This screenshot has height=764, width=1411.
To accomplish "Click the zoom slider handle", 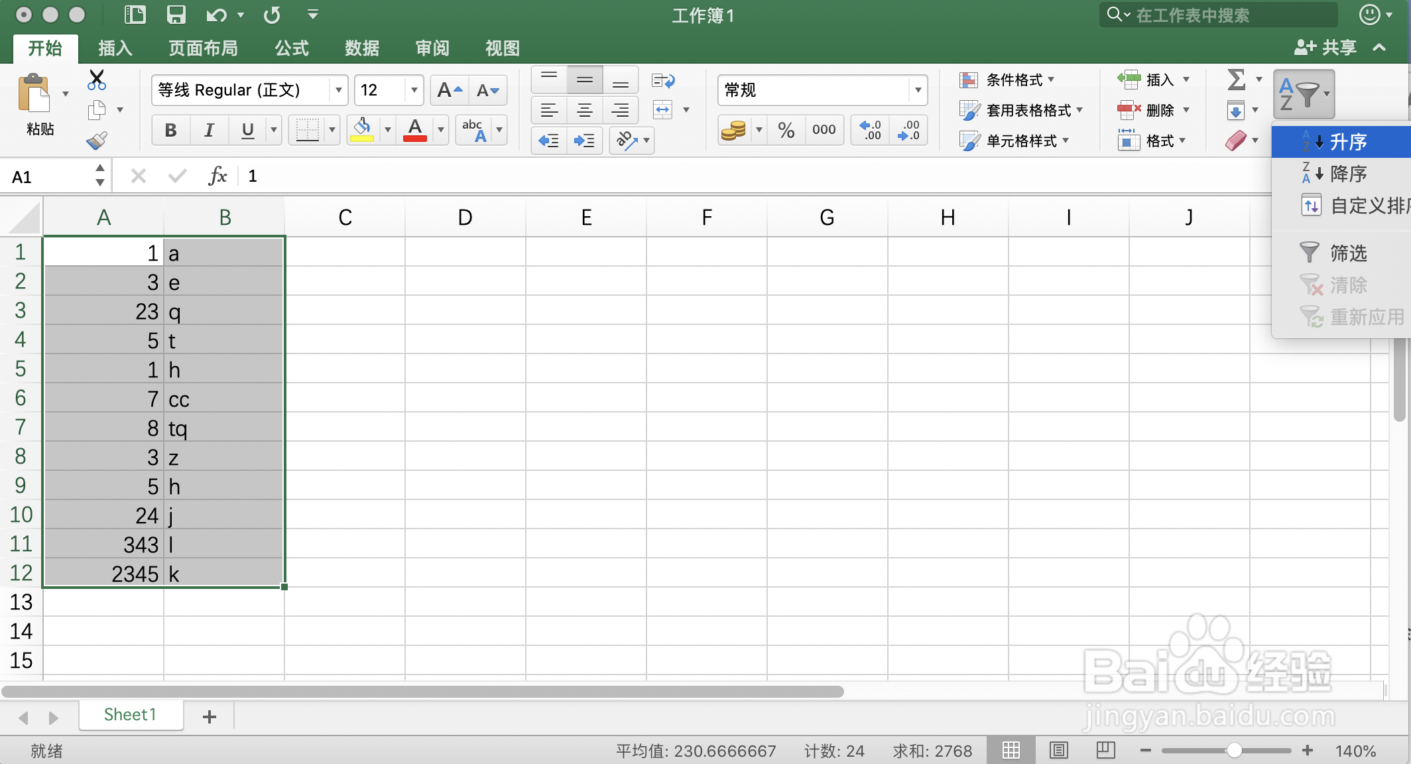I will (1233, 750).
